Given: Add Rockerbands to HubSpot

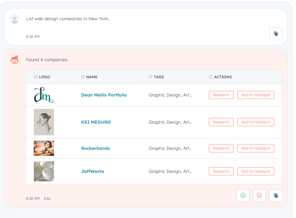Looking at the screenshot, I should (x=256, y=148).
